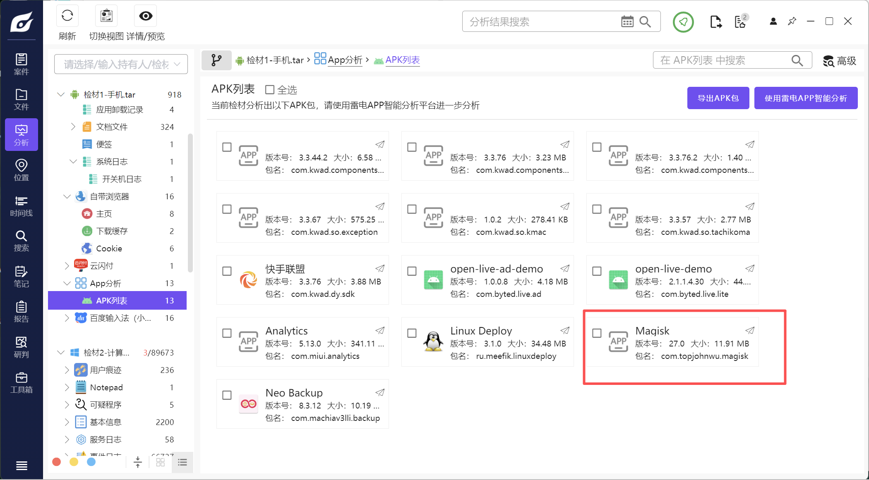Screen dimensions: 869x480
Task: Switch the tree to grid view icon
Action: [x=161, y=462]
